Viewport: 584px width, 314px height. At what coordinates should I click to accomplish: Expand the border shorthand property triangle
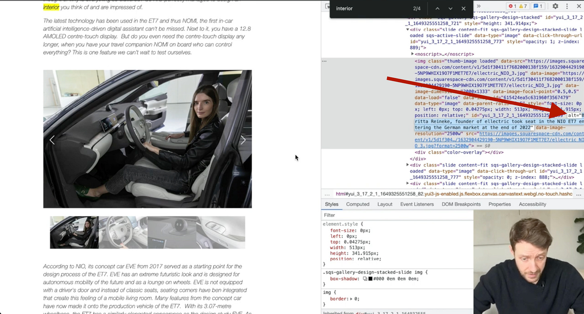[351, 299]
